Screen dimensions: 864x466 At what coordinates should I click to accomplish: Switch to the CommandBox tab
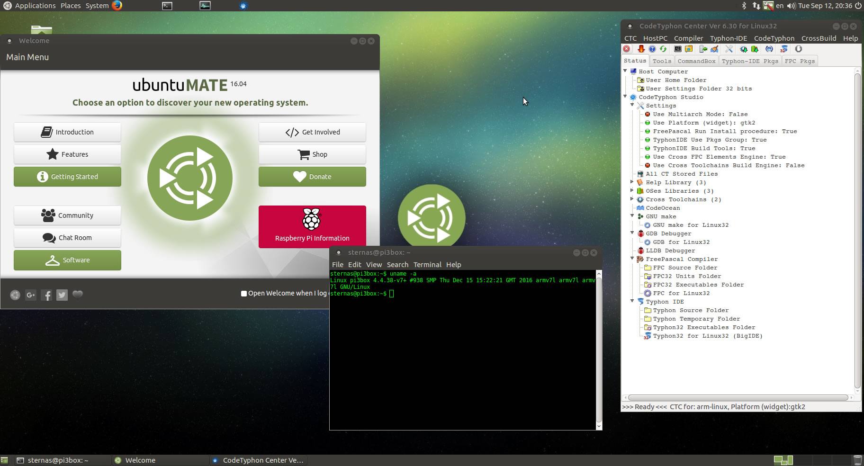(x=696, y=61)
